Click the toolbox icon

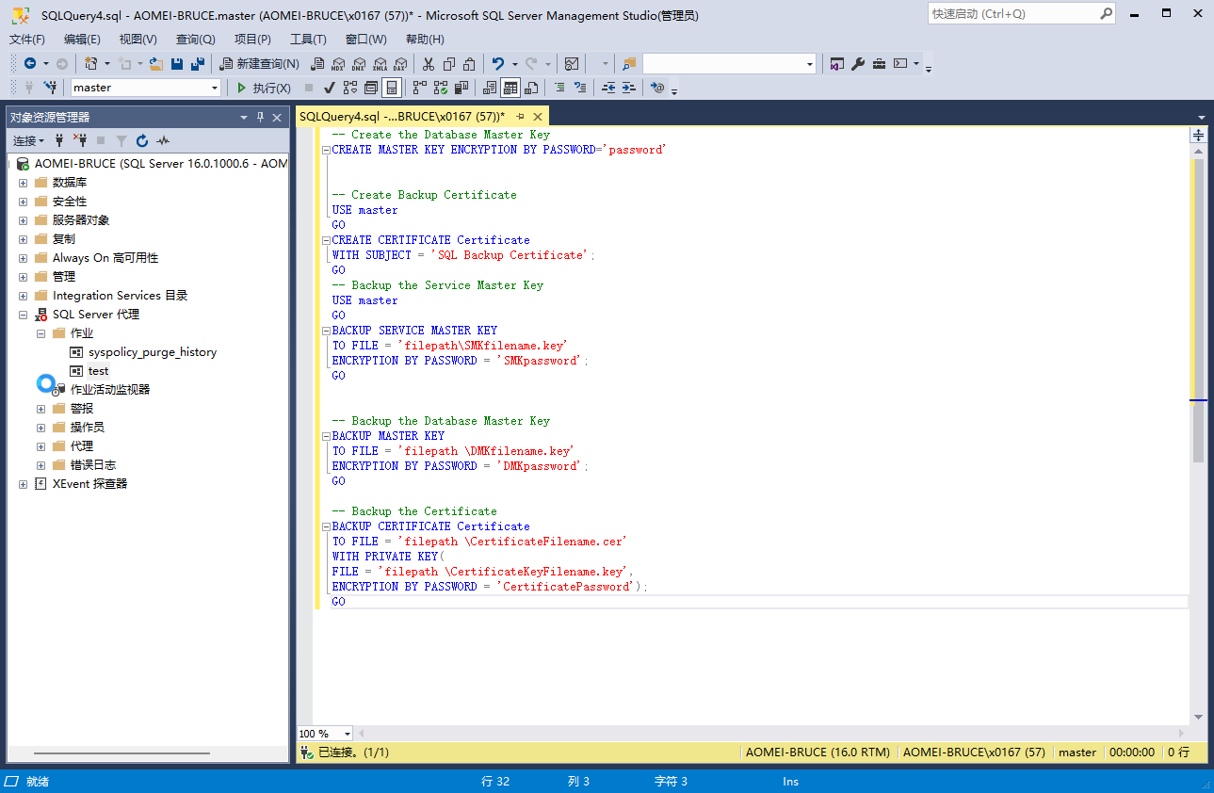click(879, 63)
